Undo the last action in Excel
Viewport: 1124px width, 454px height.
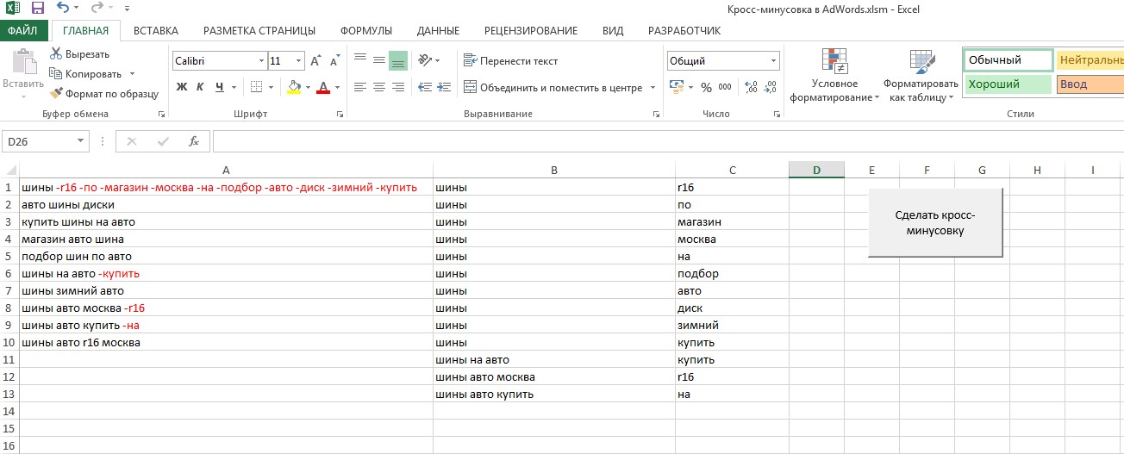(63, 9)
